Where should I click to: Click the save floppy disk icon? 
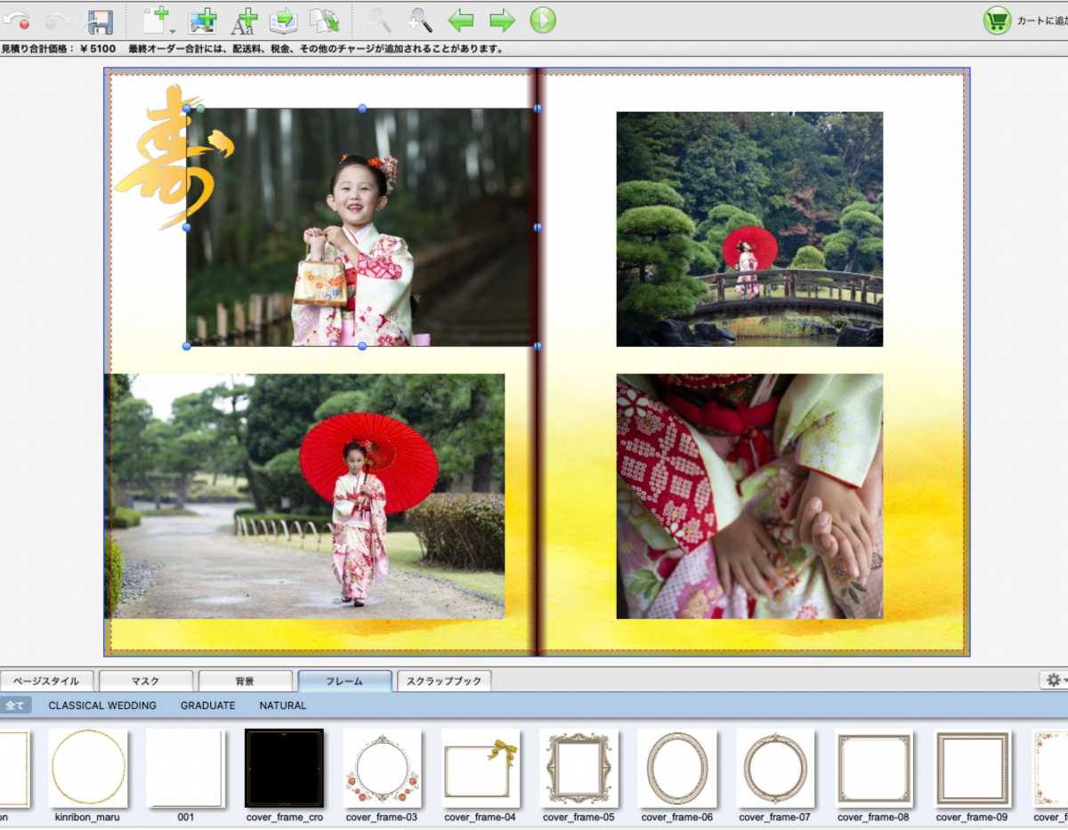pos(100,21)
